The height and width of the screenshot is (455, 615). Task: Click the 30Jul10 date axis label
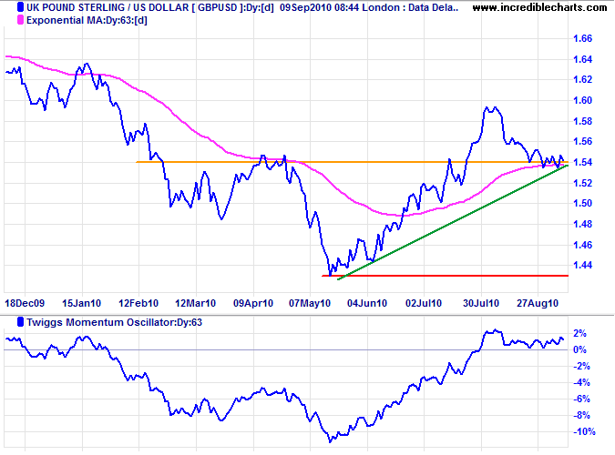tap(481, 303)
